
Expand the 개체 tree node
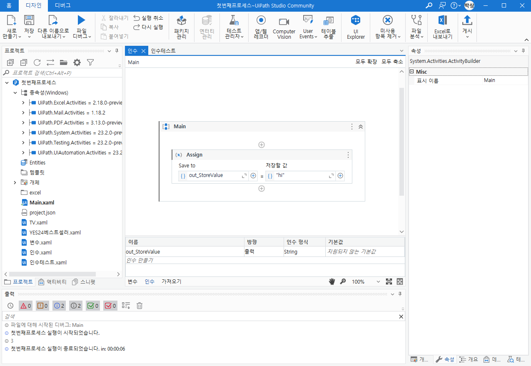pyautogui.click(x=15, y=182)
